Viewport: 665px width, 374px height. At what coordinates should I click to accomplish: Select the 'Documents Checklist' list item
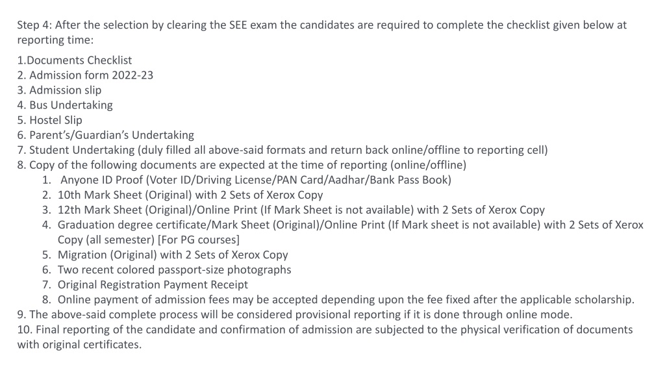(75, 60)
